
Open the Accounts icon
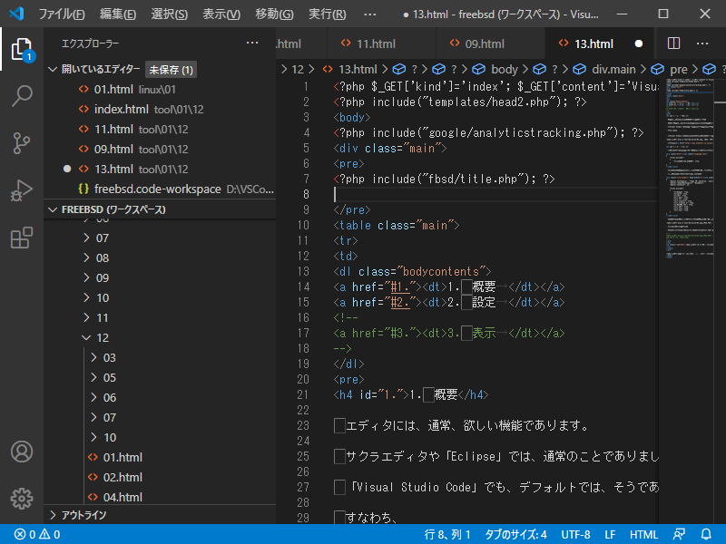pos(21,452)
